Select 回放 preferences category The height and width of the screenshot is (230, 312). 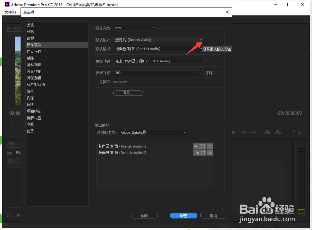(x=57, y=105)
